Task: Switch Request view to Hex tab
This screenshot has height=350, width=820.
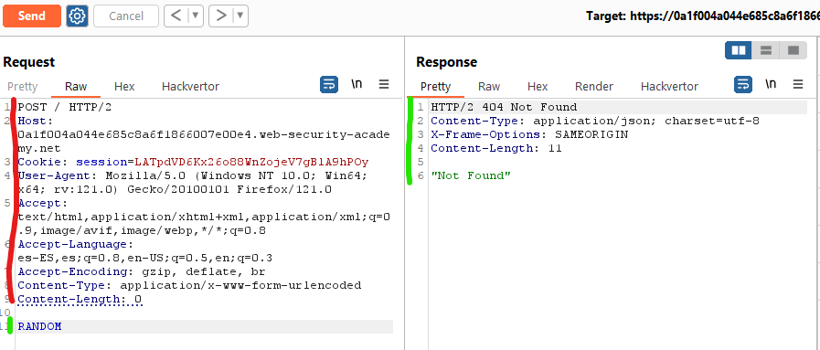Action: point(124,87)
